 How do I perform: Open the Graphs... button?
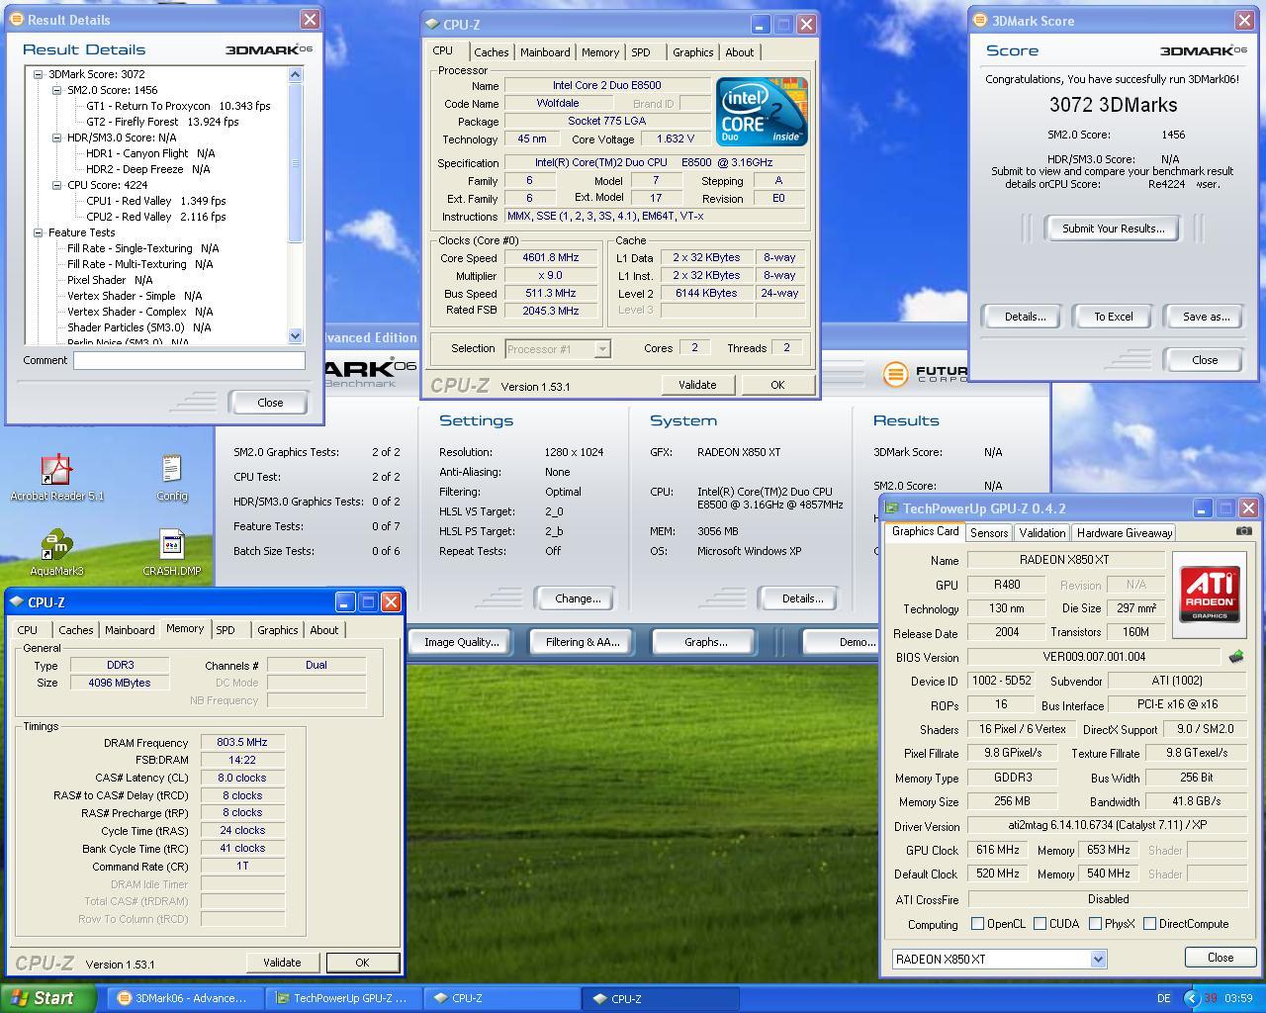705,642
